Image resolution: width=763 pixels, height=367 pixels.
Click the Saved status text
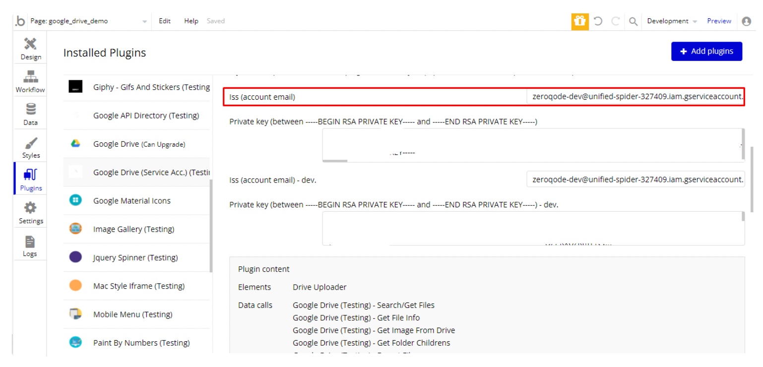216,21
